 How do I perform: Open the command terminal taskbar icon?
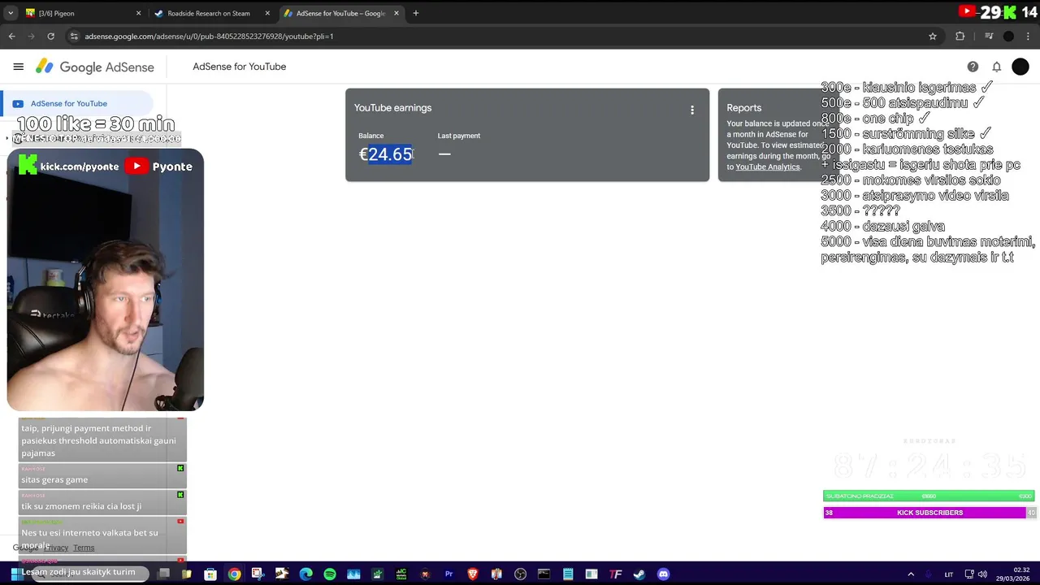(x=544, y=574)
